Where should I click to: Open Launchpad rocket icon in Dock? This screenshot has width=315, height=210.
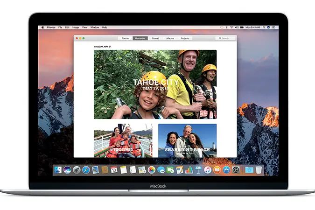pos(77,170)
